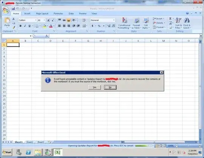The width and height of the screenshot is (204, 158).
Task: Click the Zoom Out minus button
Action: click(x=177, y=146)
